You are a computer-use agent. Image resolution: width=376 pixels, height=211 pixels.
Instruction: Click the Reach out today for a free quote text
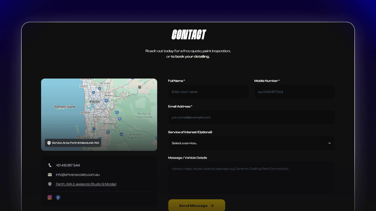click(x=188, y=54)
